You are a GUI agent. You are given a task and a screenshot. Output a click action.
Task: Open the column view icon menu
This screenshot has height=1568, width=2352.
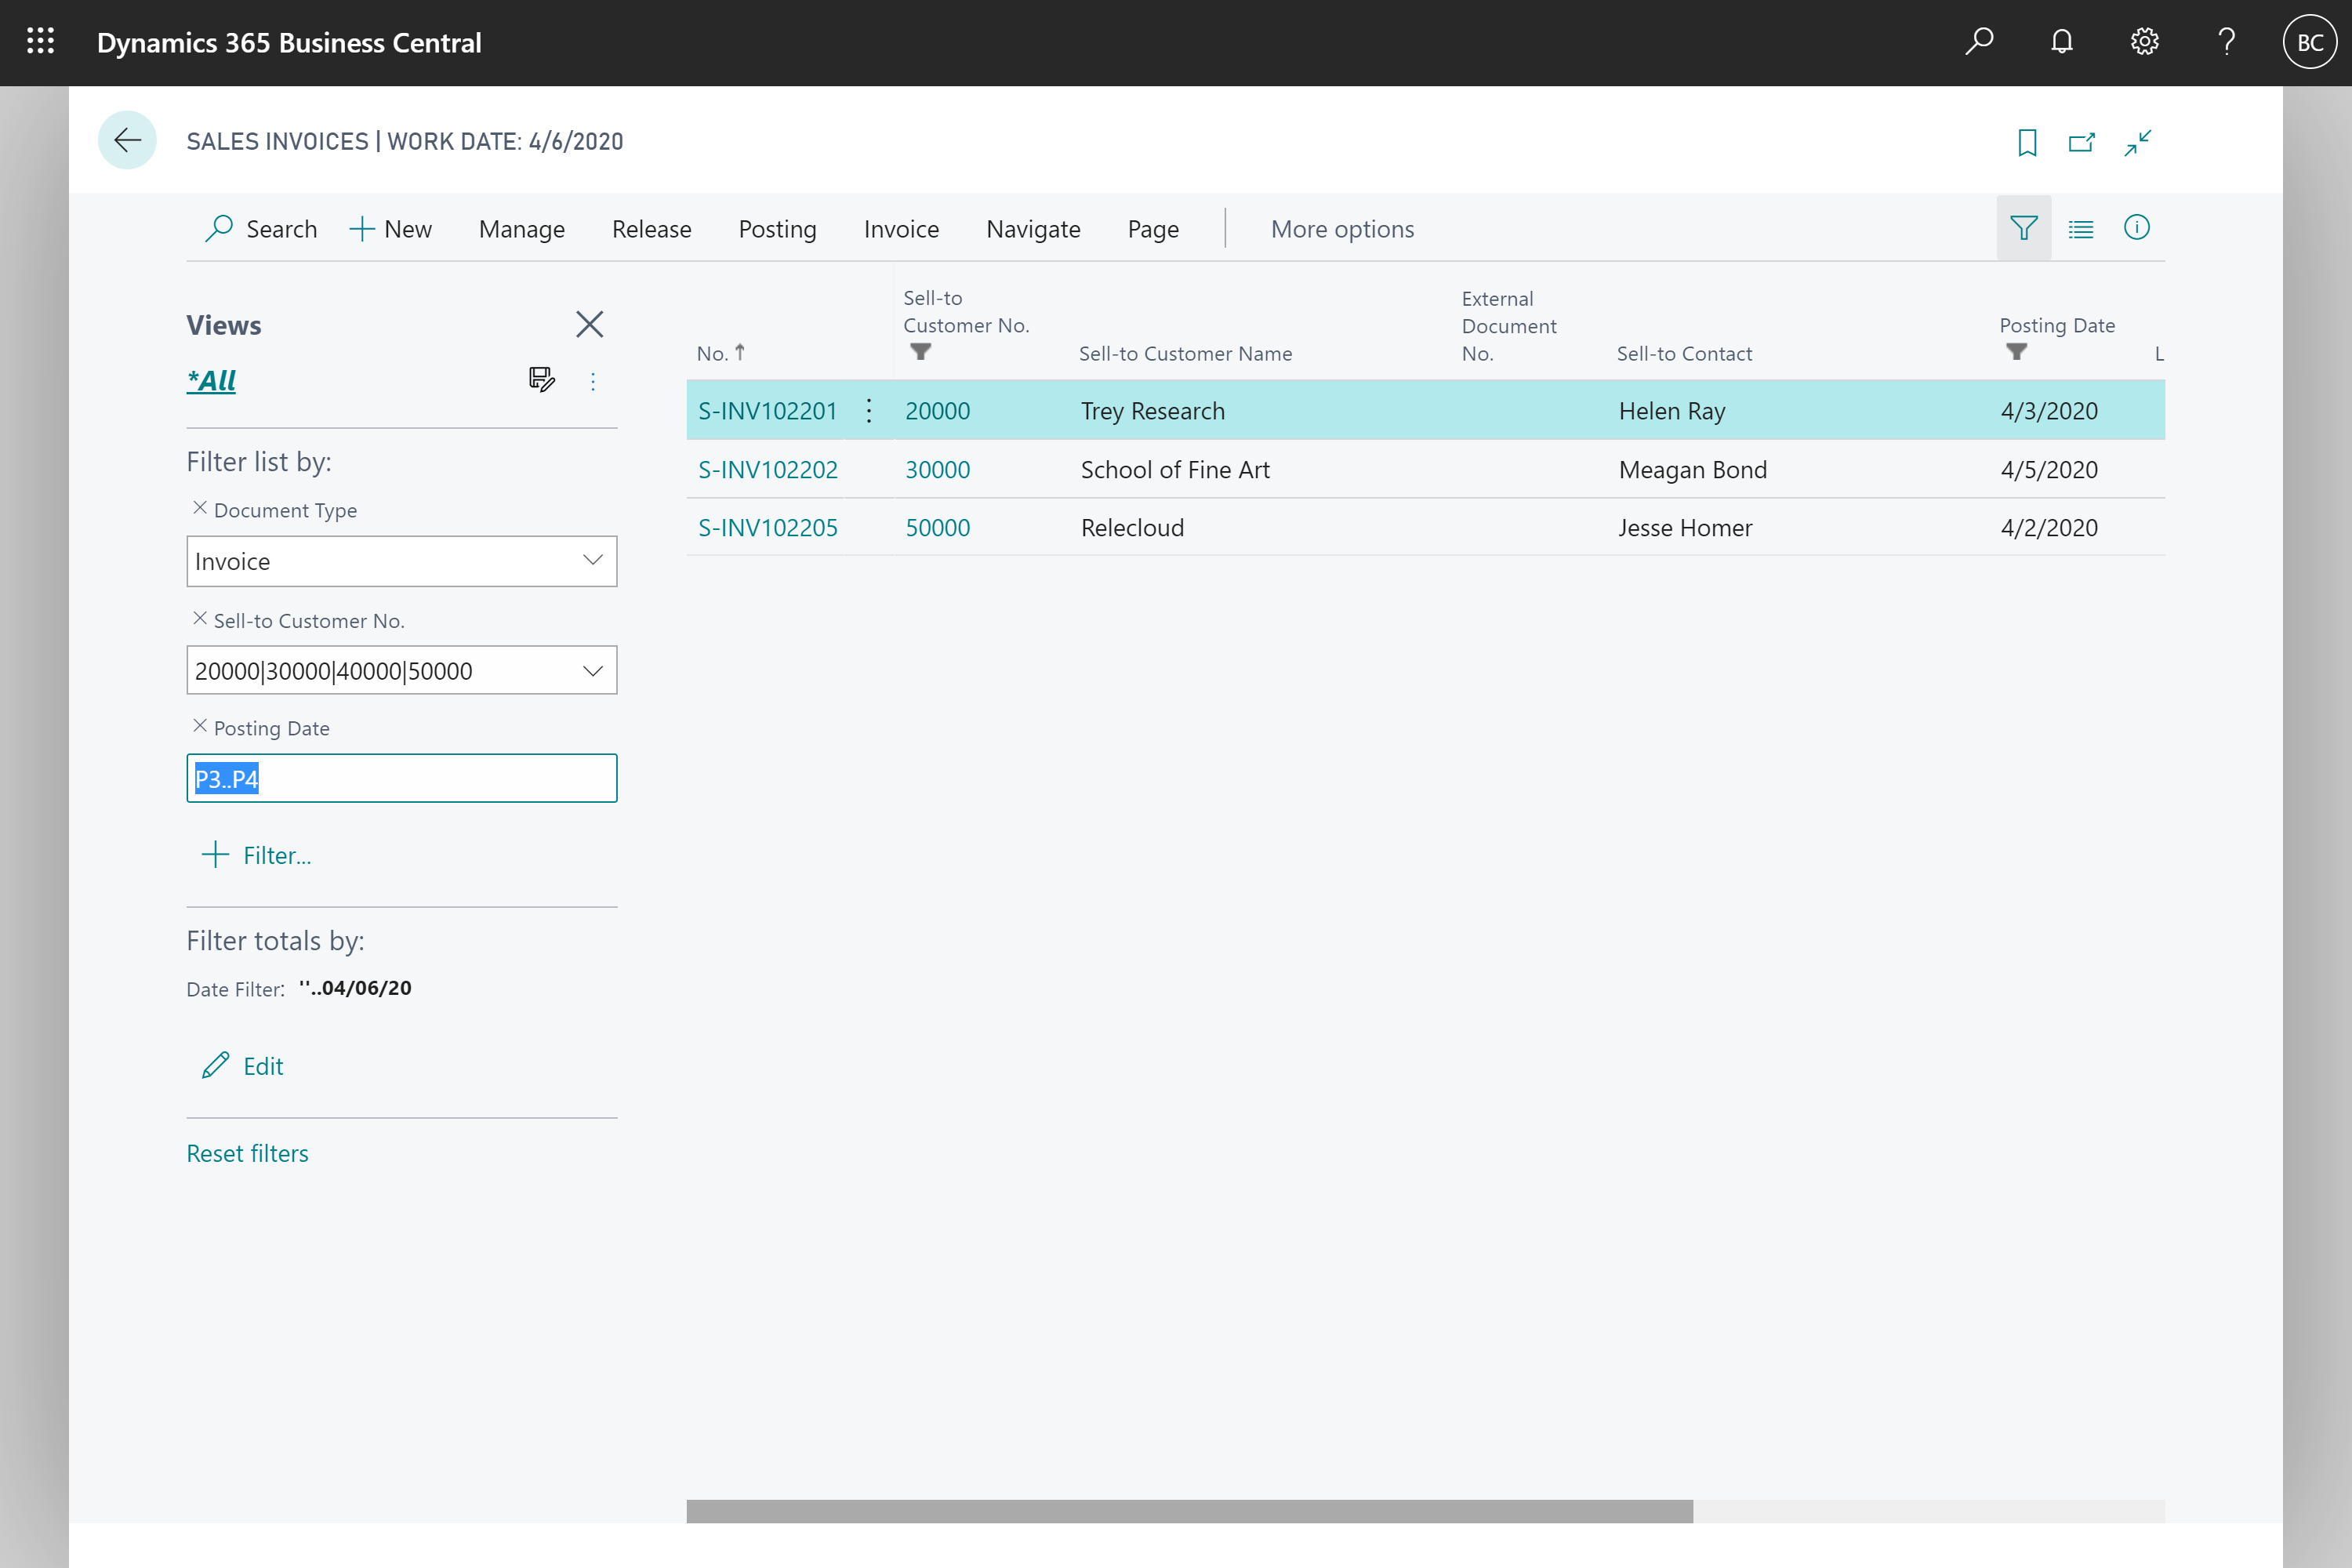2081,227
